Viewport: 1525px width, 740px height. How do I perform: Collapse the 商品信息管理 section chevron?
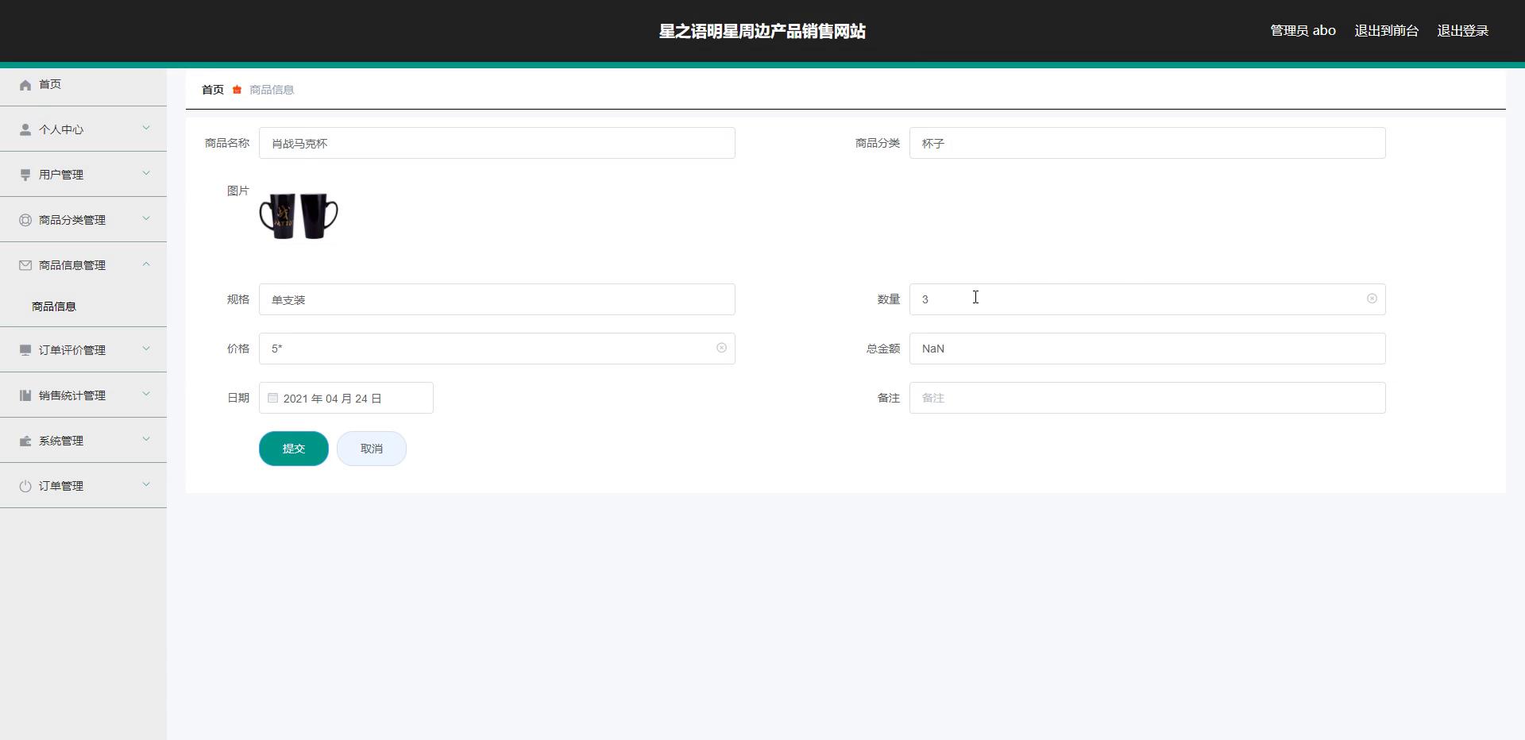(146, 264)
